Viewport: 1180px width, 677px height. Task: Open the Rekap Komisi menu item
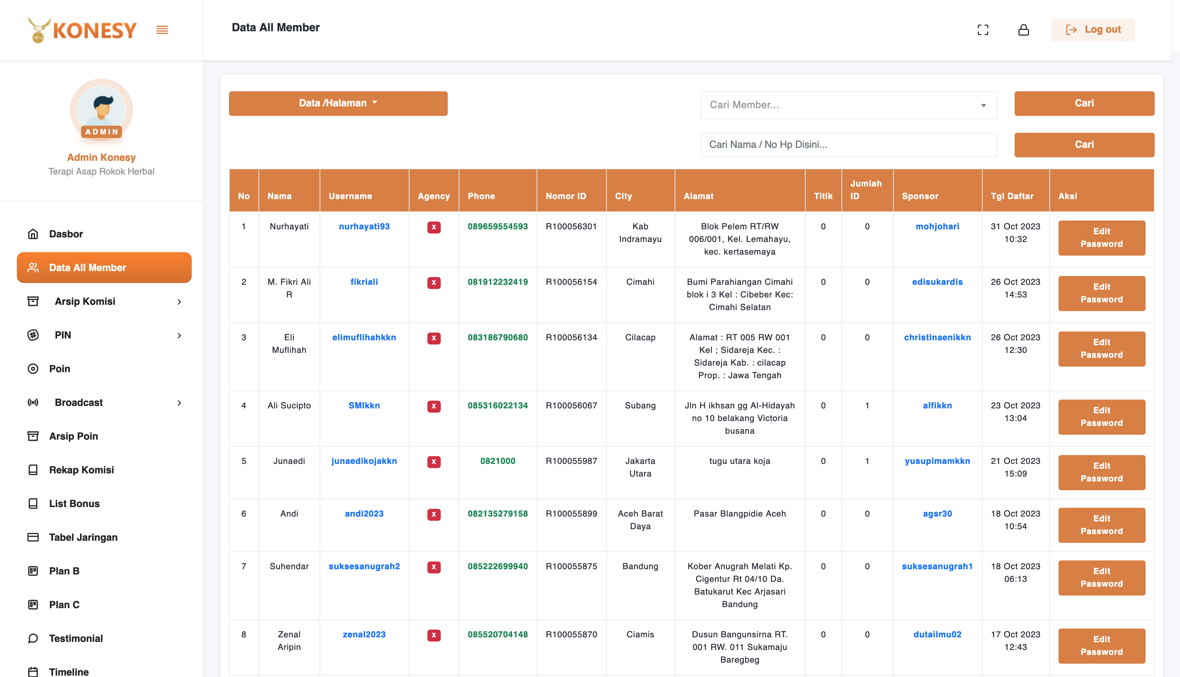point(104,469)
